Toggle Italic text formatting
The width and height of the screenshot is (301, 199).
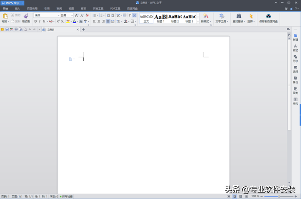pyautogui.click(x=40, y=21)
